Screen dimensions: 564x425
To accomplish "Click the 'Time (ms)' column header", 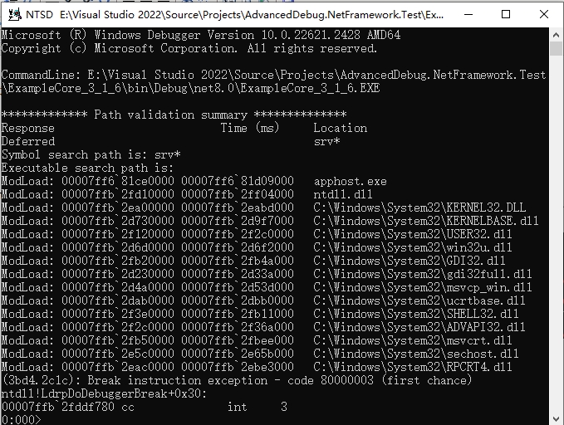I will [x=250, y=129].
